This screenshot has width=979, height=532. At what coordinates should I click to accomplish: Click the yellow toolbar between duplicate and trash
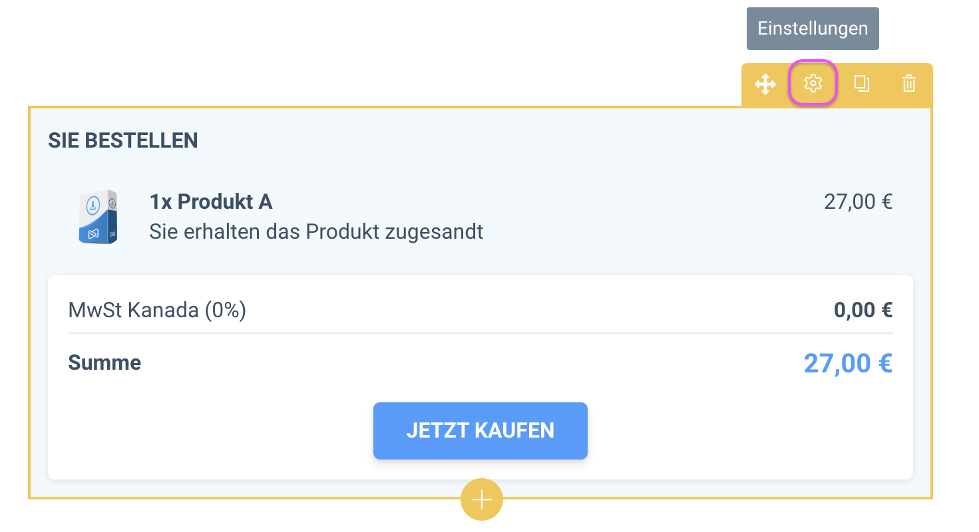pyautogui.click(x=885, y=84)
